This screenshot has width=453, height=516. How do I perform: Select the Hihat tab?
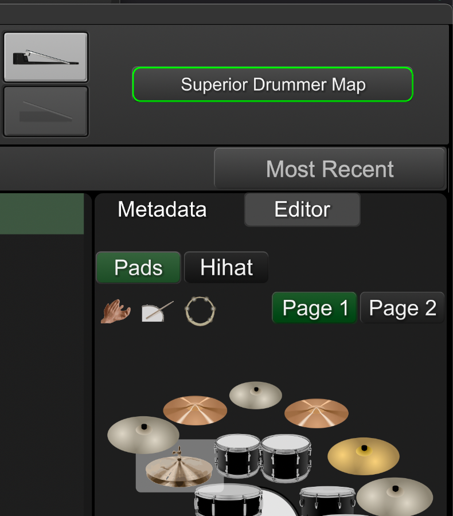point(226,267)
